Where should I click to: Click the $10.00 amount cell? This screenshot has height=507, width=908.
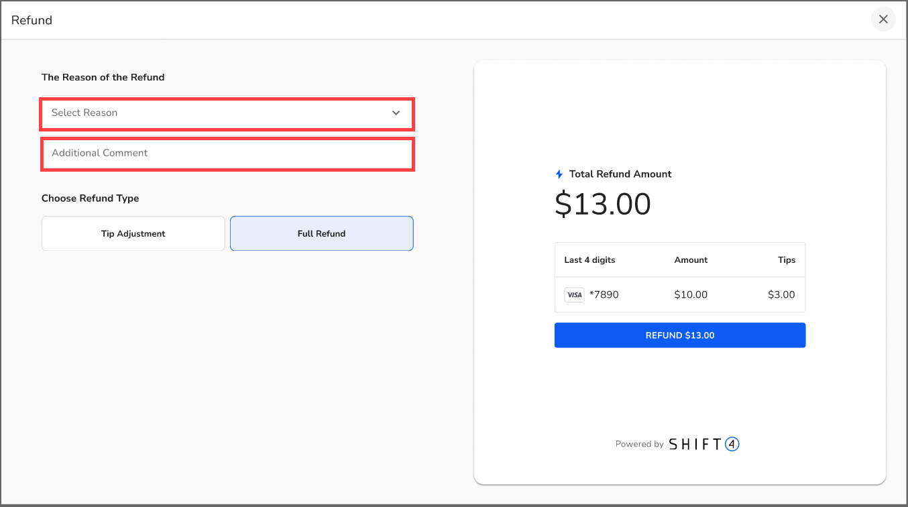(x=691, y=295)
